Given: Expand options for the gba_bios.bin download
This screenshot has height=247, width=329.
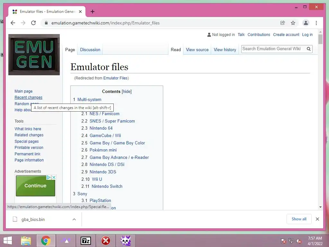Looking at the screenshot, I should pyautogui.click(x=74, y=219).
